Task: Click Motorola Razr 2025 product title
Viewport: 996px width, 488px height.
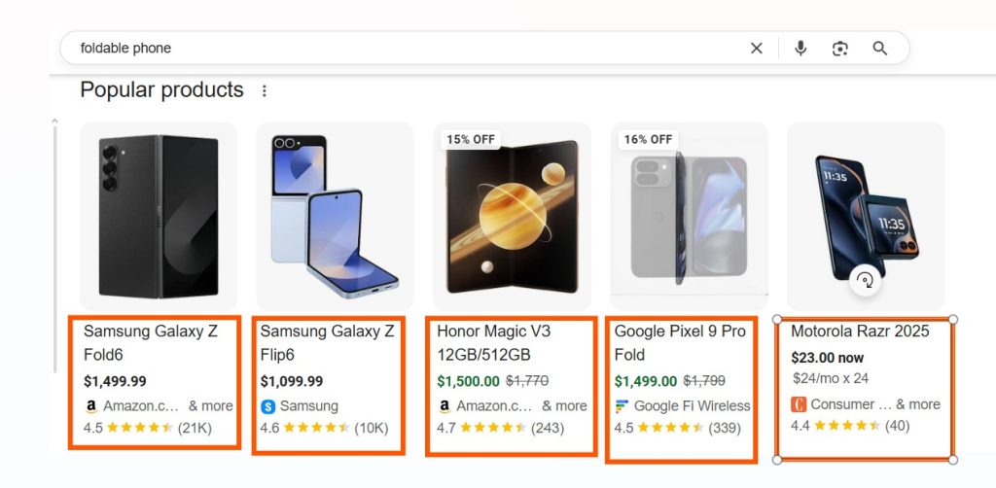Action: (x=859, y=331)
